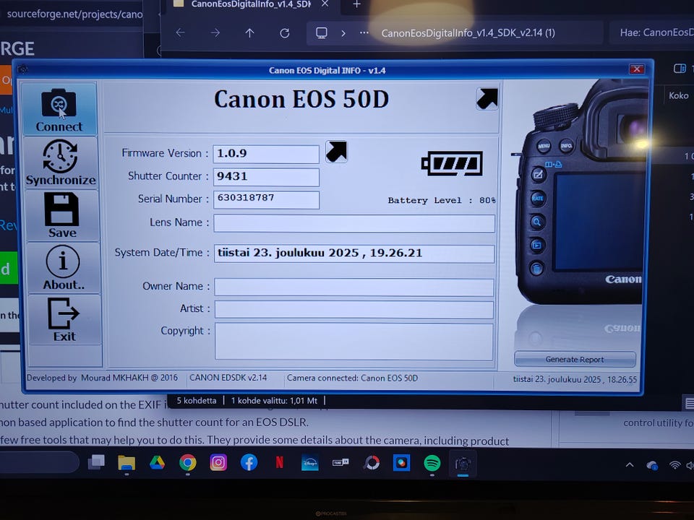The width and height of the screenshot is (694, 520).
Task: Click the sourceforge.net browser address bar
Action: [74, 14]
